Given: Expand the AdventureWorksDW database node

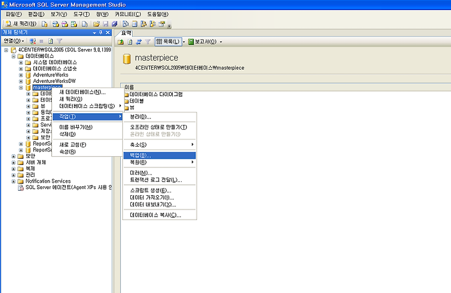Looking at the screenshot, I should tap(21, 81).
